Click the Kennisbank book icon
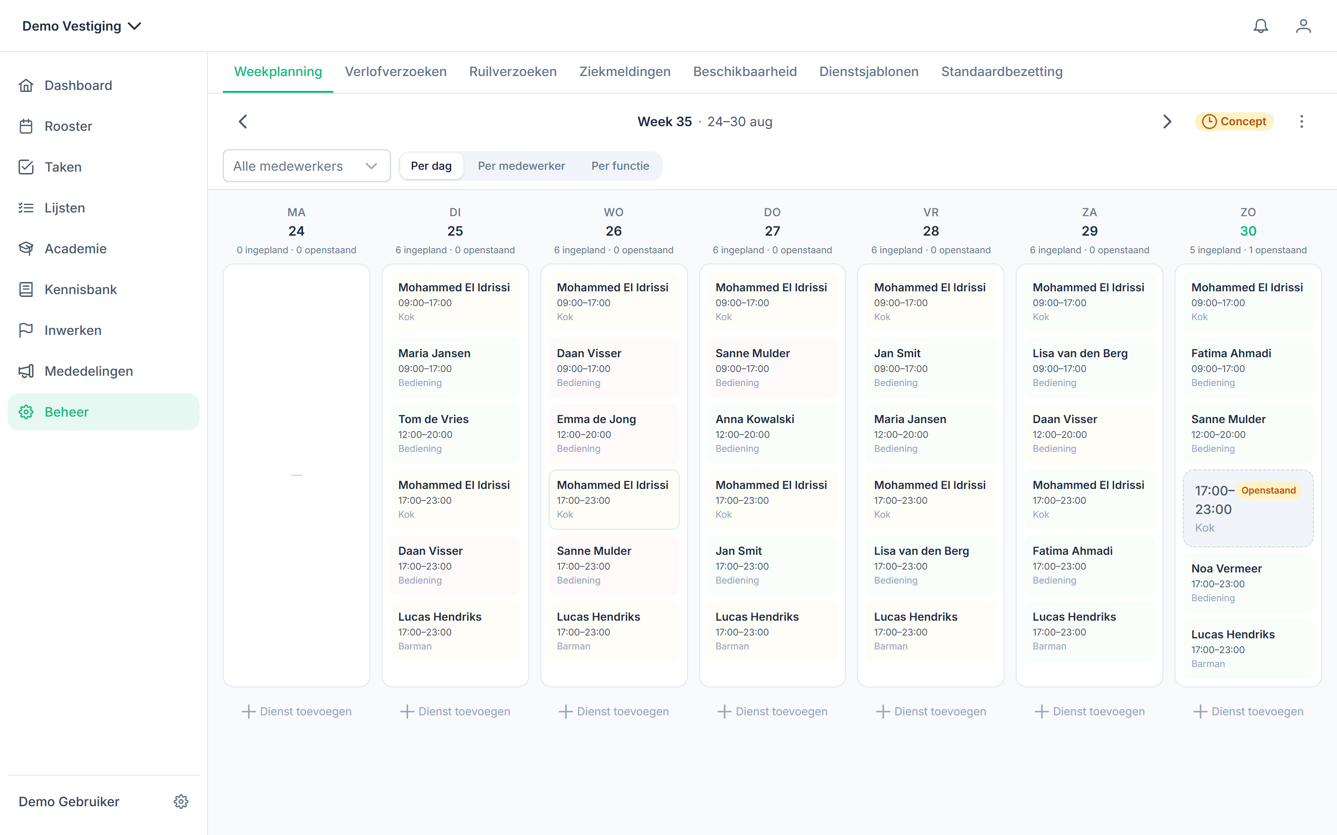Viewport: 1337px width, 835px height. (26, 289)
